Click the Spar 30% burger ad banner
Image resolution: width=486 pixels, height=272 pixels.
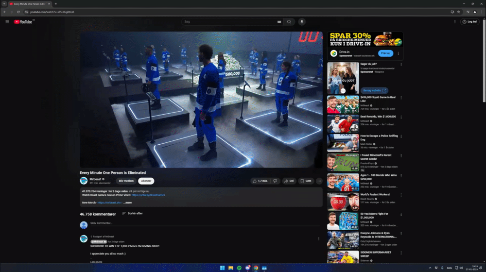tap(365, 40)
